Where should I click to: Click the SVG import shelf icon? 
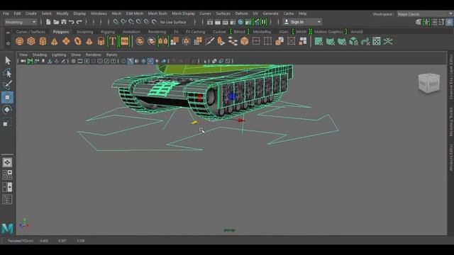125,41
